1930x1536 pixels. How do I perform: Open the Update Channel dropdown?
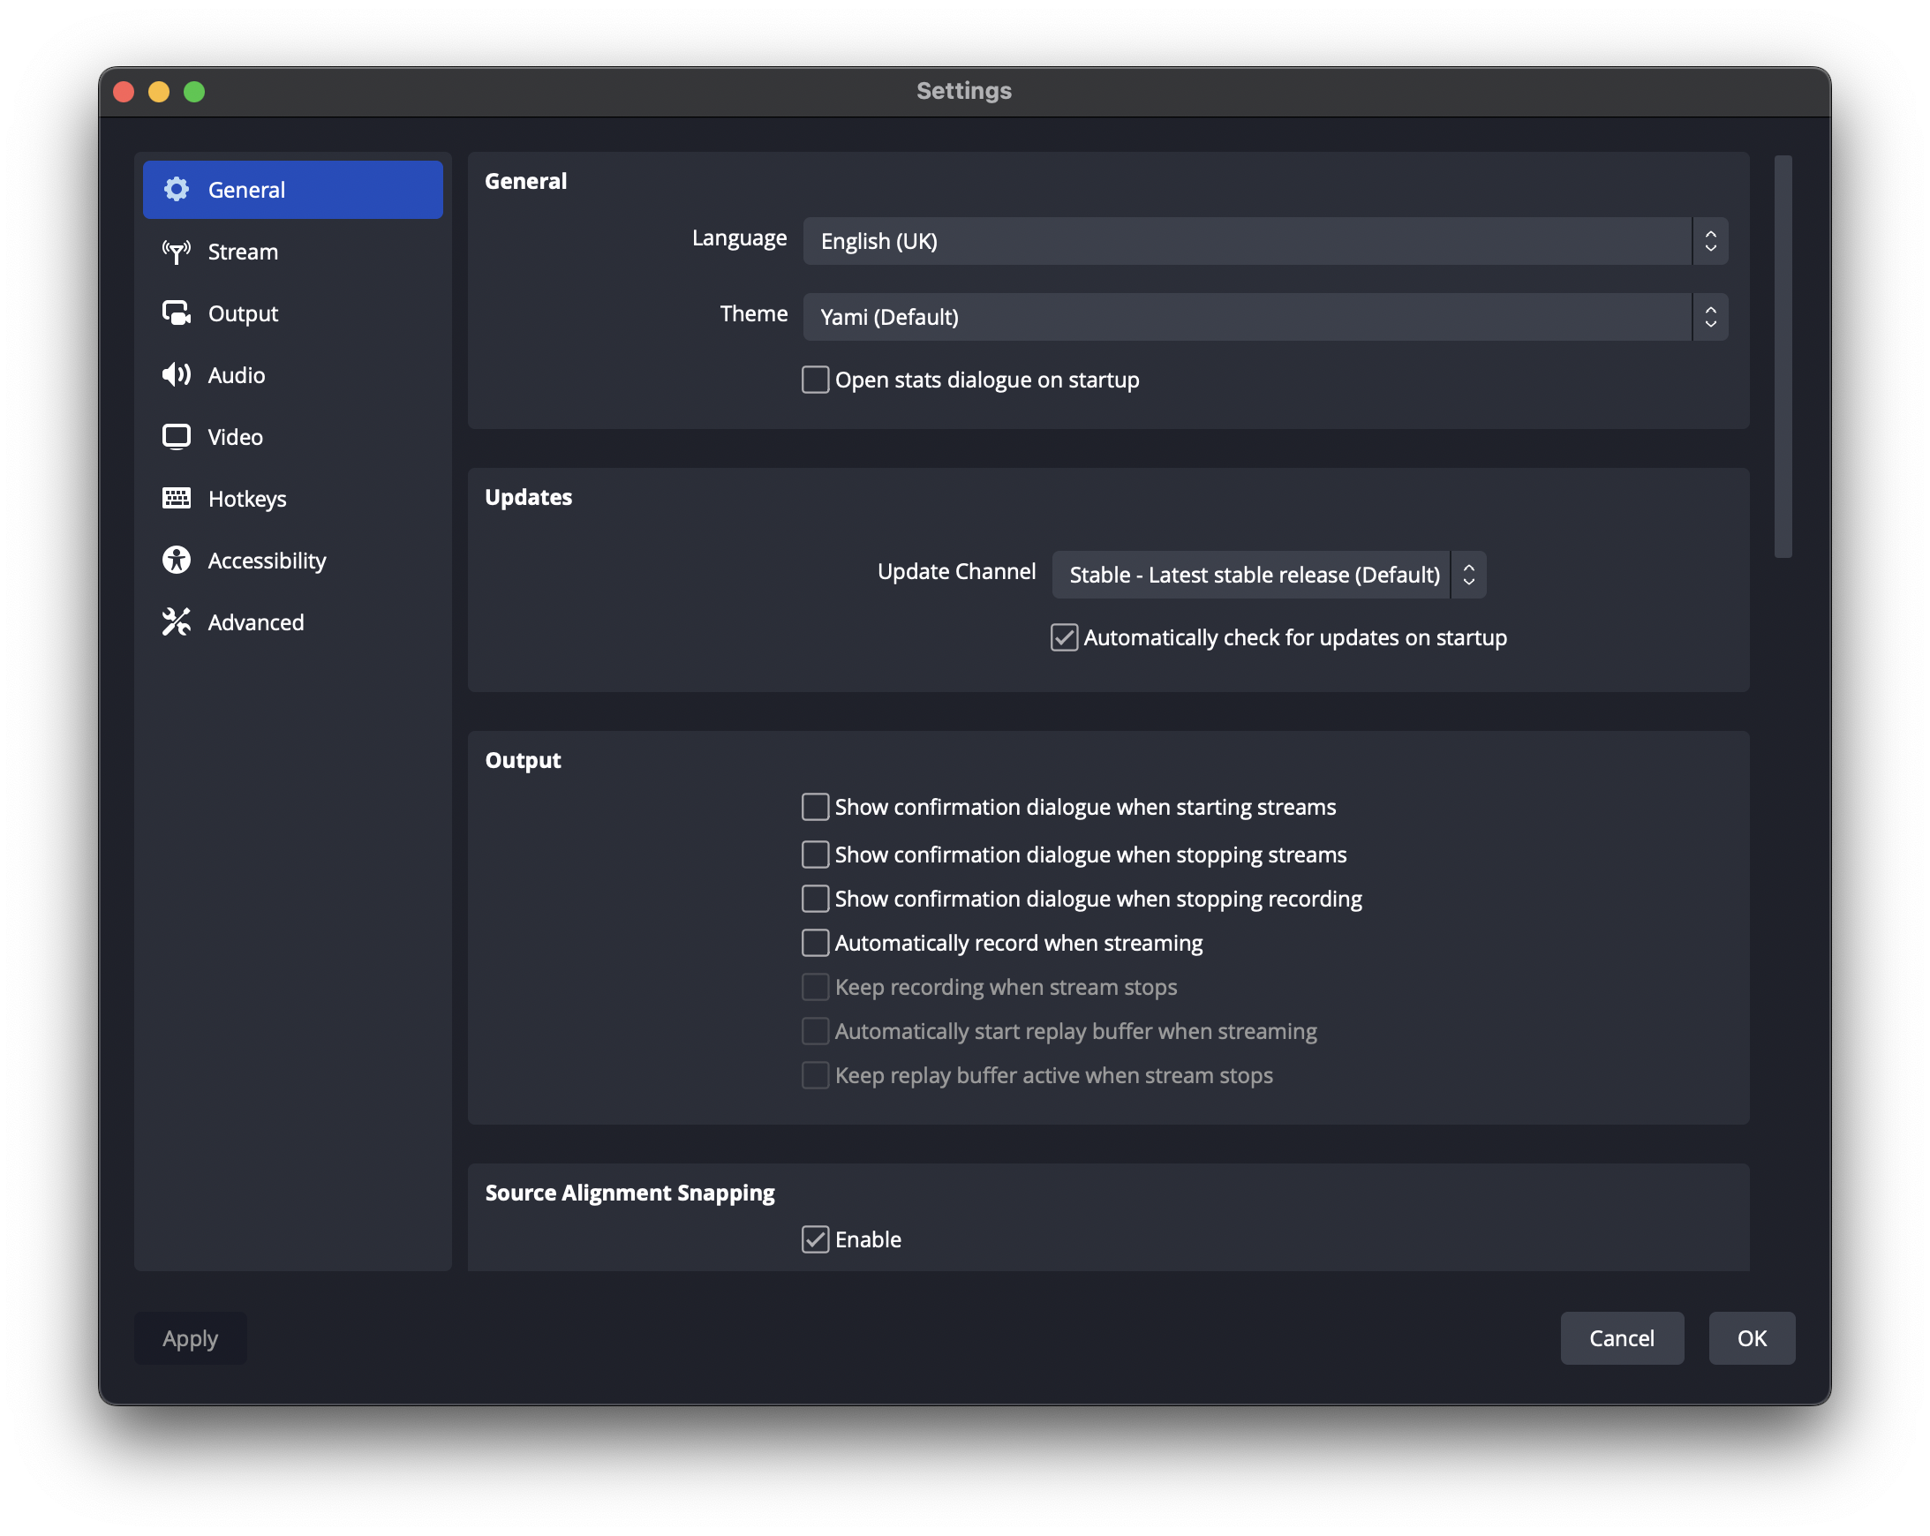tap(1268, 576)
